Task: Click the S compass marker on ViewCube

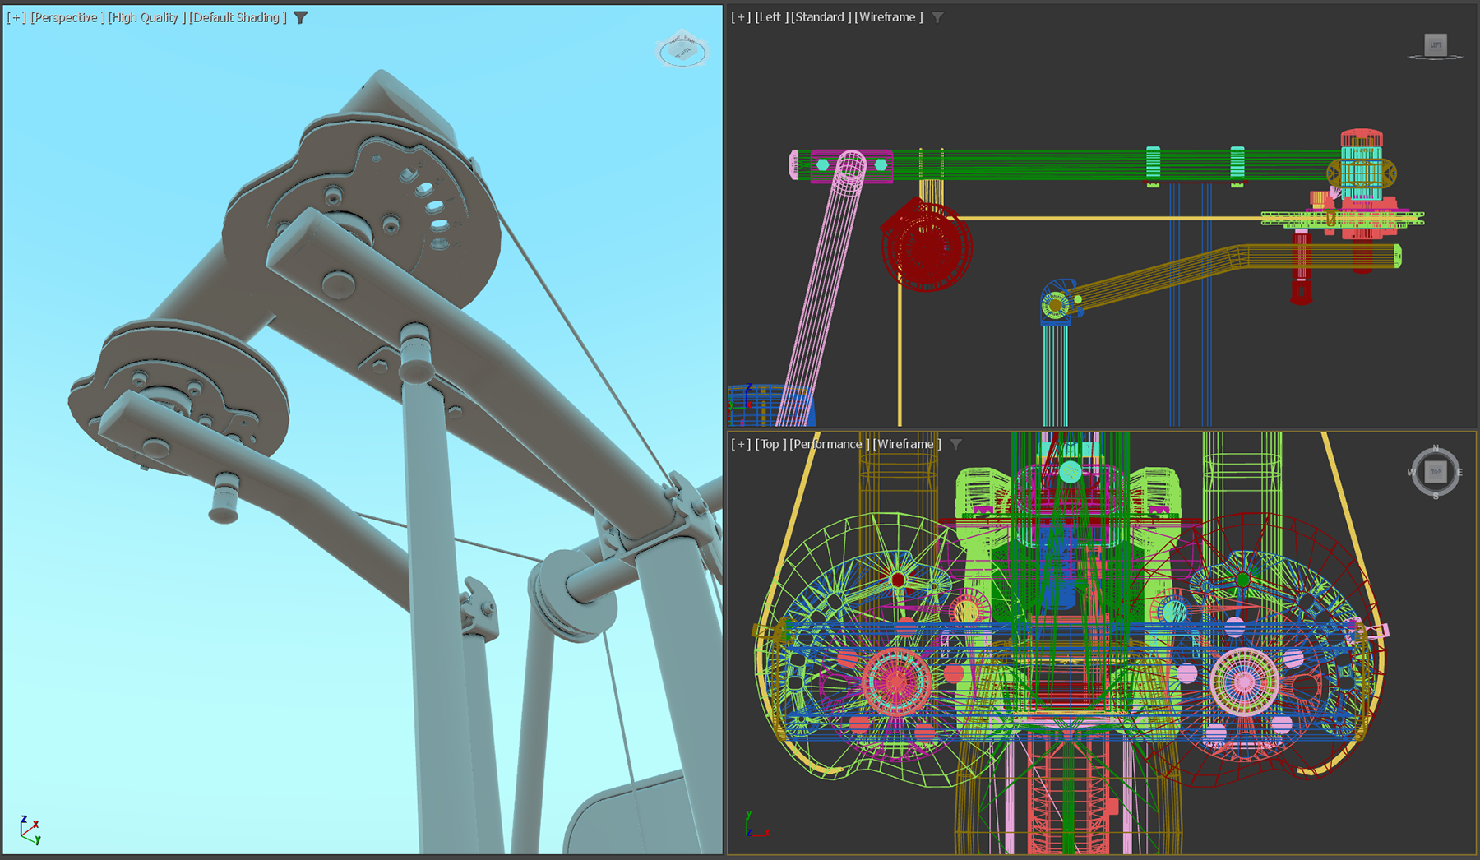Action: (x=1436, y=496)
